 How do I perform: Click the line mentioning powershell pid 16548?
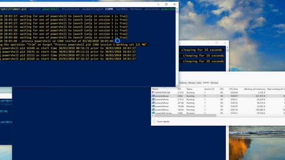[x=68, y=48]
